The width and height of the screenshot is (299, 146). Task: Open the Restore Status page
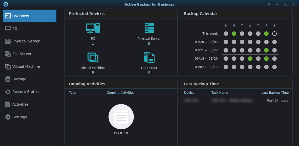(x=25, y=92)
